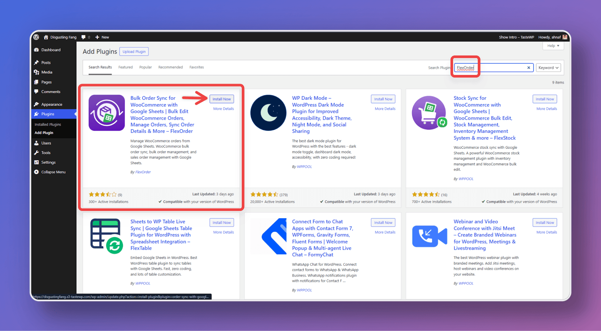Open WPPOOL author link under FlexStock
Image resolution: width=601 pixels, height=331 pixels.
click(466, 179)
